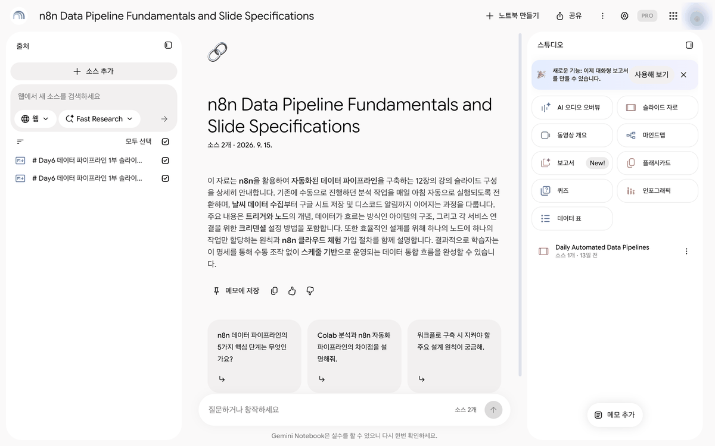Screen dimensions: 715x446
Task: Click the 메모에 저장 button
Action: tap(236, 291)
